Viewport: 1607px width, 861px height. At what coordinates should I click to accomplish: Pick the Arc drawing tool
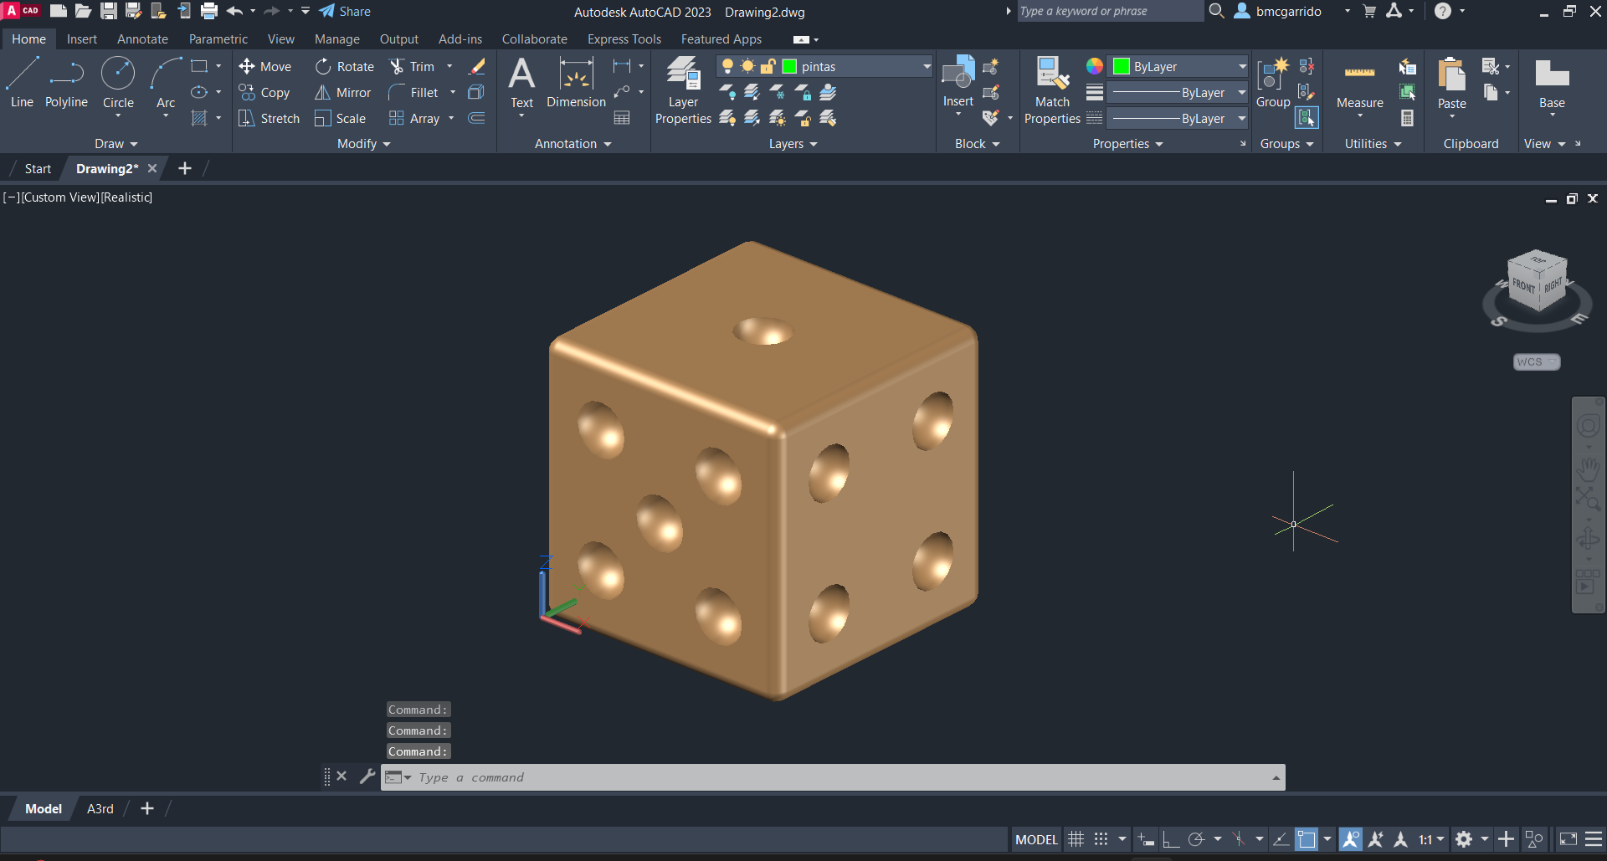point(166,82)
